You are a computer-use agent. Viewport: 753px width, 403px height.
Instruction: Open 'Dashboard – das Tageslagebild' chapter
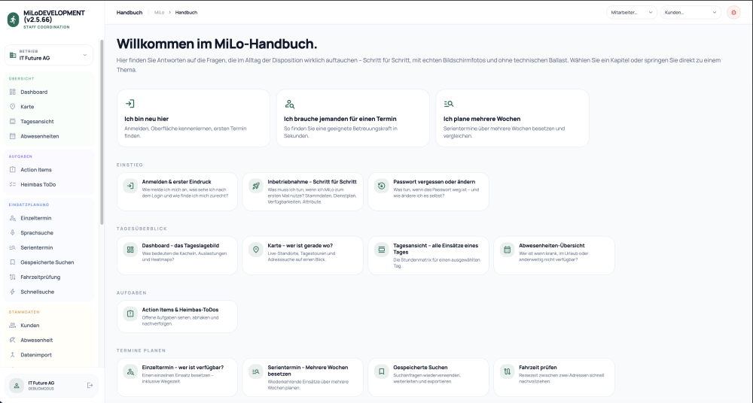[x=177, y=255]
